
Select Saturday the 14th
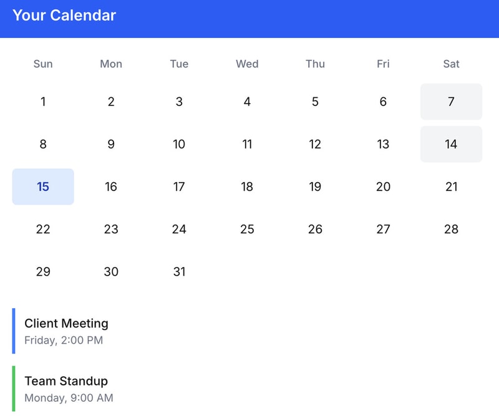click(451, 144)
